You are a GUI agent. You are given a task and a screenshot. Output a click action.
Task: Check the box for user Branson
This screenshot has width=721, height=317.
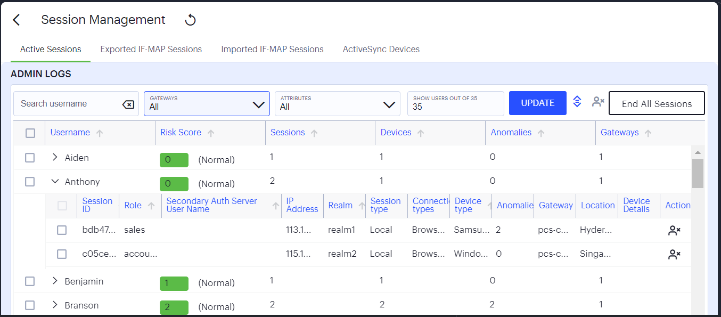(x=30, y=305)
